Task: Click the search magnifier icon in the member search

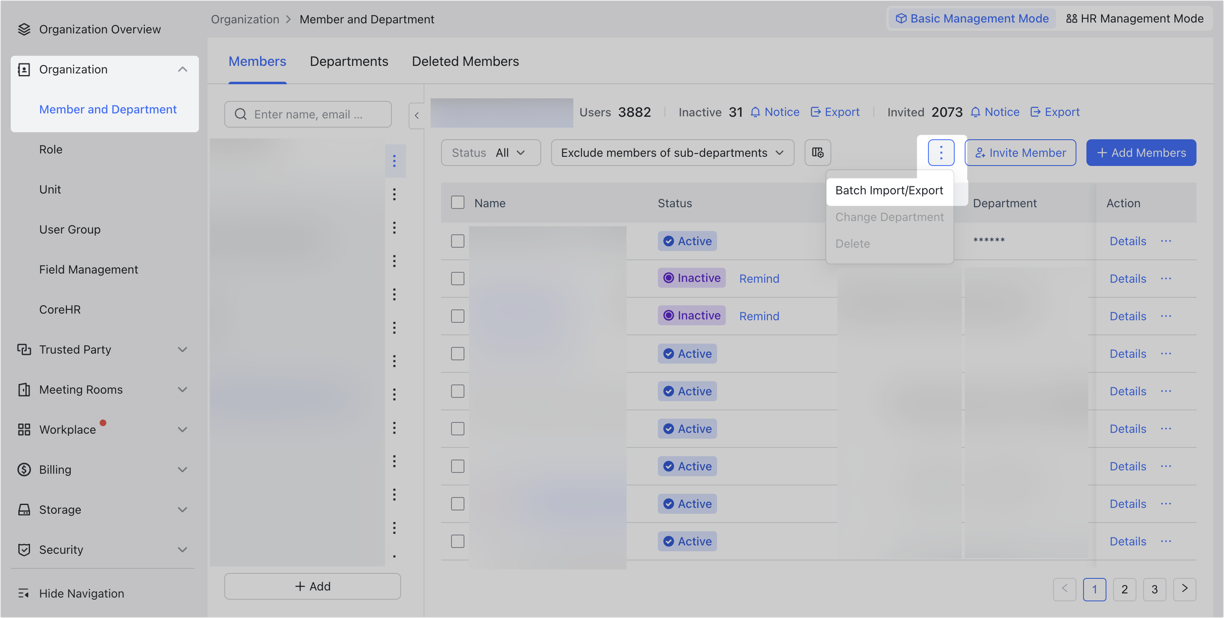Action: [x=241, y=114]
